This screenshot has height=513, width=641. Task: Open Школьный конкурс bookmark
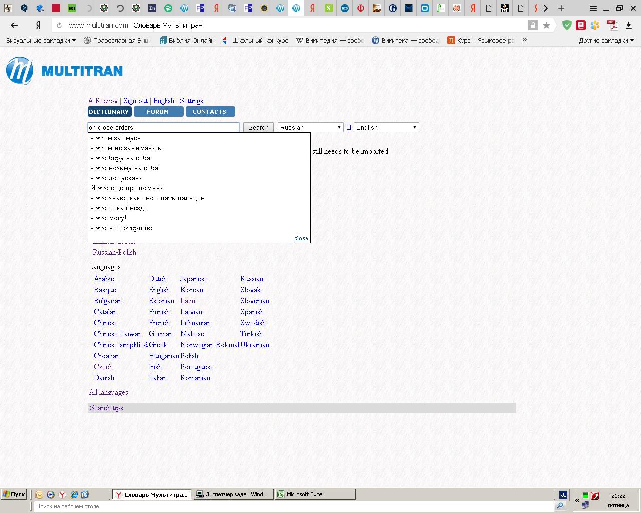255,40
